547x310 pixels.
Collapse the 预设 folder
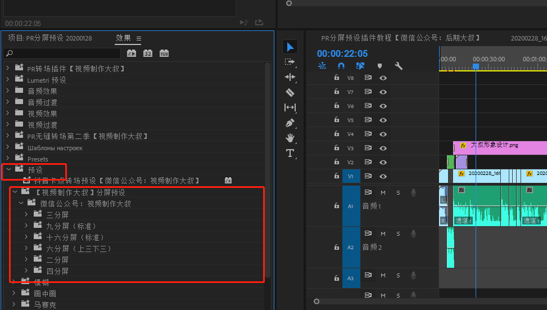pos(9,169)
